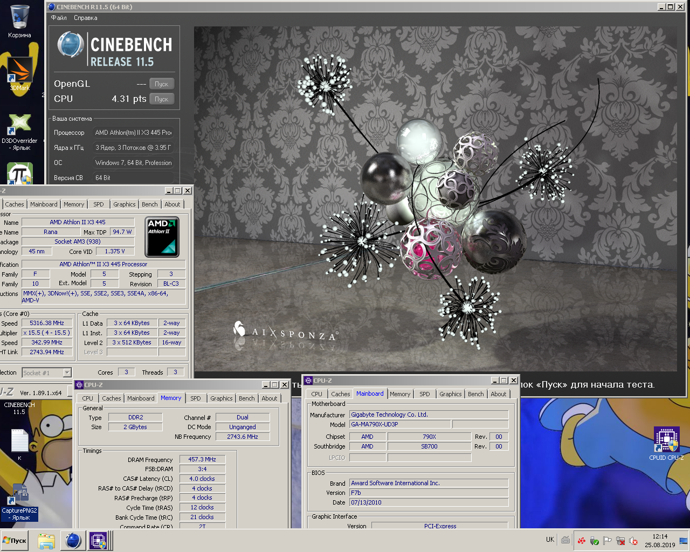Expand the disabled Socket #1 selection dropdown
The width and height of the screenshot is (690, 552).
[x=46, y=372]
